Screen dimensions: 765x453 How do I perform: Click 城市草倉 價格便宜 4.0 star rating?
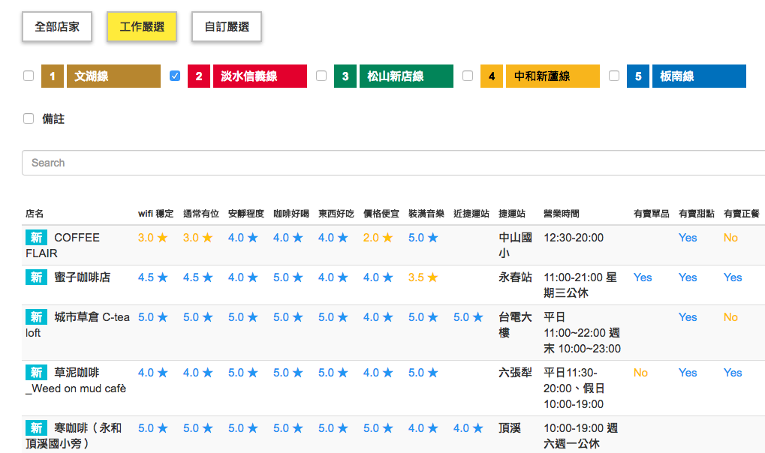point(378,317)
